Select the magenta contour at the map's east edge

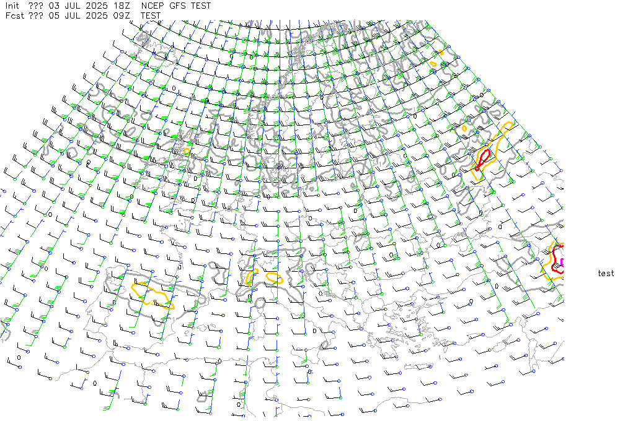pyautogui.click(x=562, y=263)
